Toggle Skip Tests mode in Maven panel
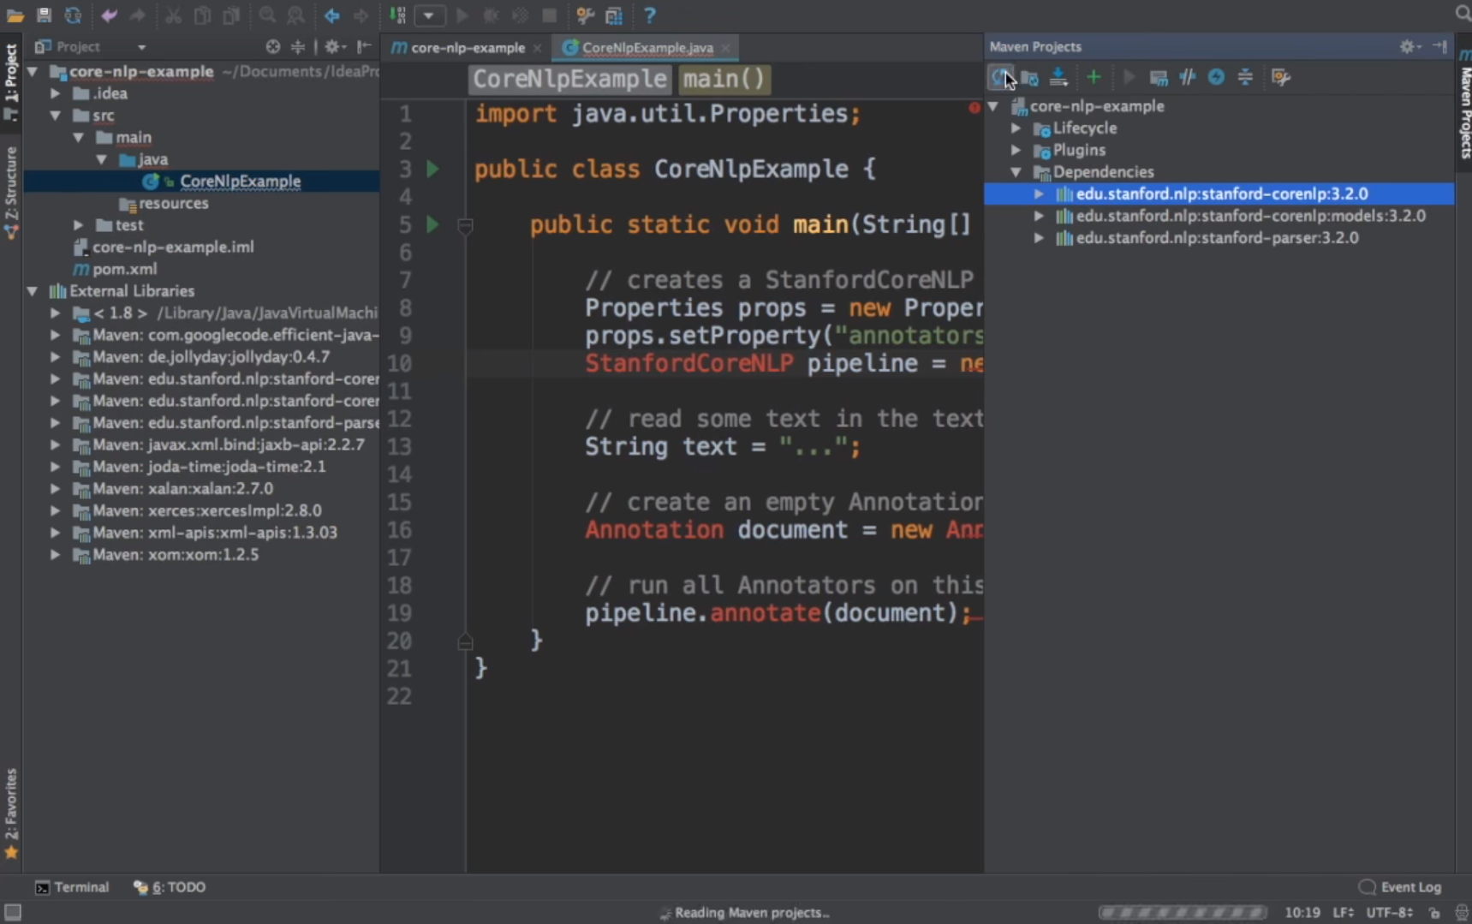The height and width of the screenshot is (924, 1472). pos(1216,77)
